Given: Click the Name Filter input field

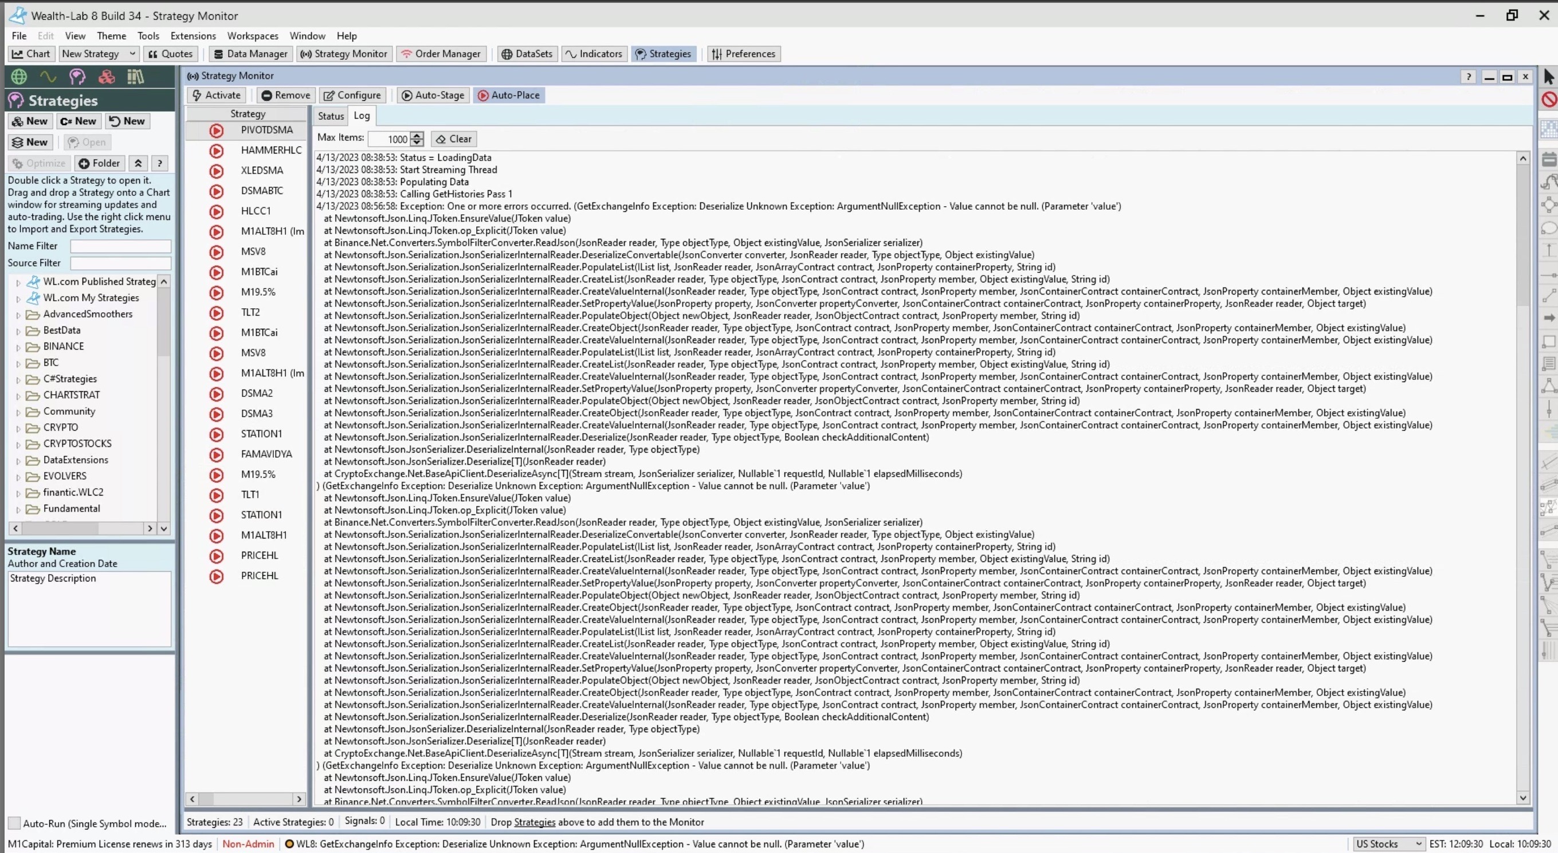Looking at the screenshot, I should click(x=120, y=246).
